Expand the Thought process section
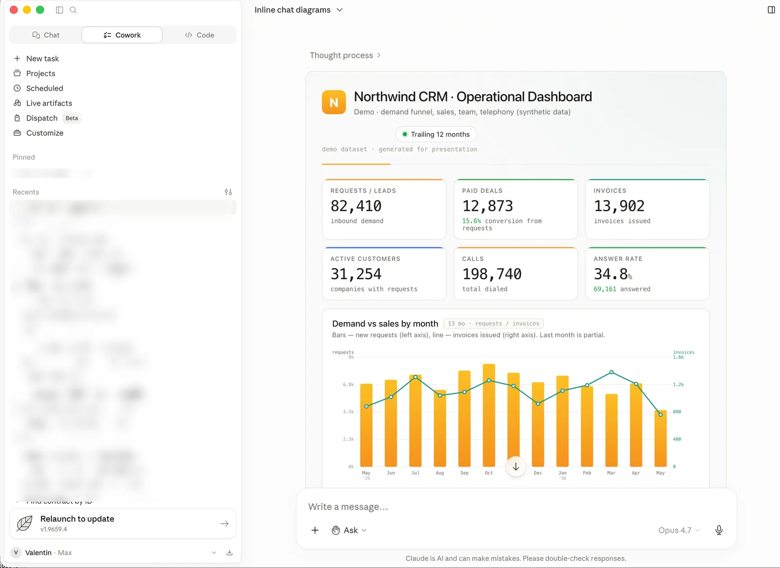The image size is (780, 568). (345, 56)
